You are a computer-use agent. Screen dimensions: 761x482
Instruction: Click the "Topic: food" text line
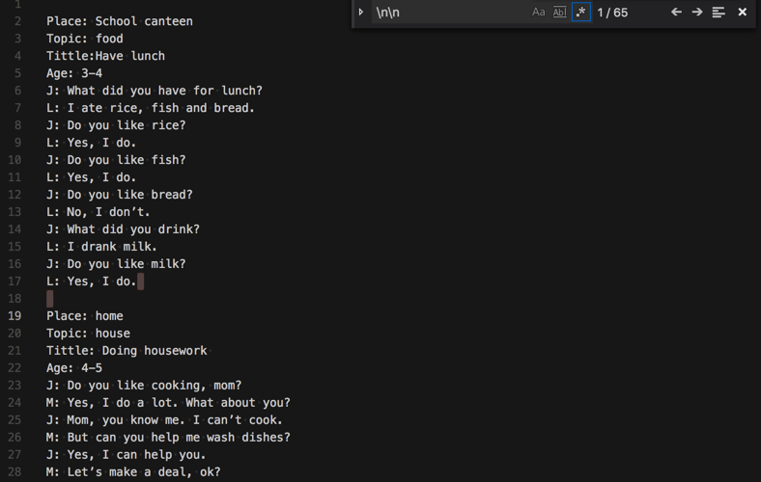point(85,39)
